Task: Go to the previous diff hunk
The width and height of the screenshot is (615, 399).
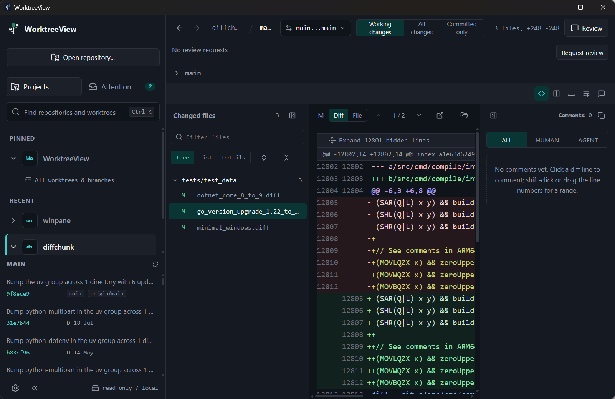Action: (x=379, y=116)
